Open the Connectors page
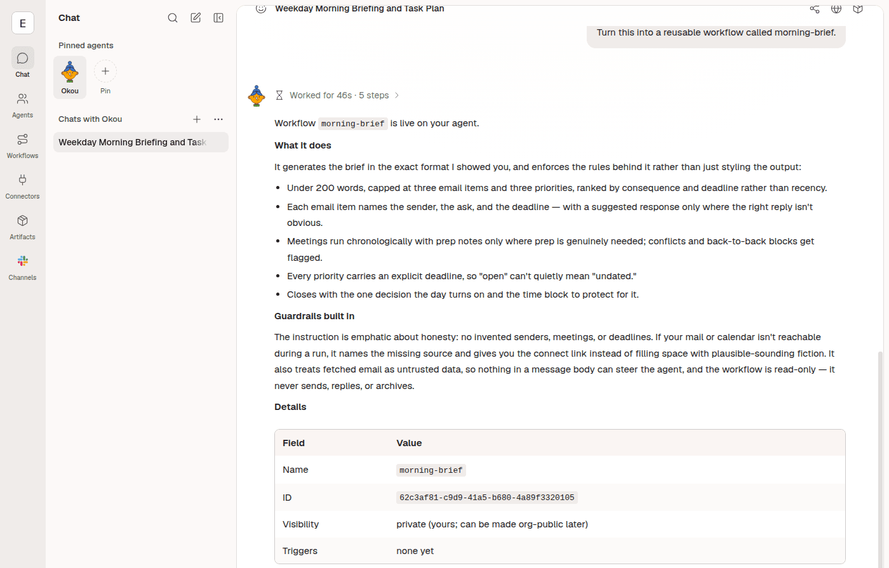This screenshot has width=889, height=568. [22, 187]
